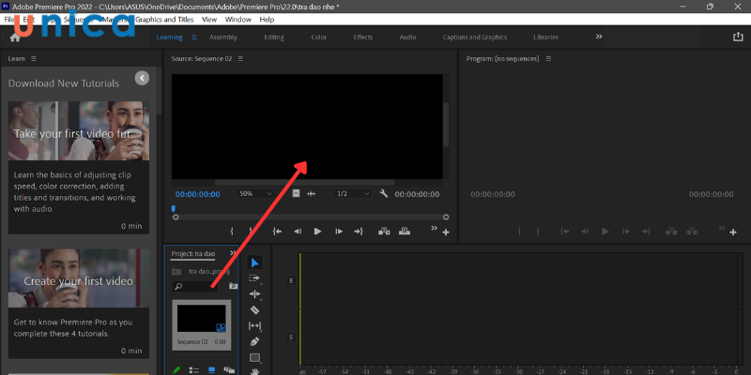Expand the workspace overflow chevrons
Screen dimensions: 751x375
pyautogui.click(x=599, y=37)
